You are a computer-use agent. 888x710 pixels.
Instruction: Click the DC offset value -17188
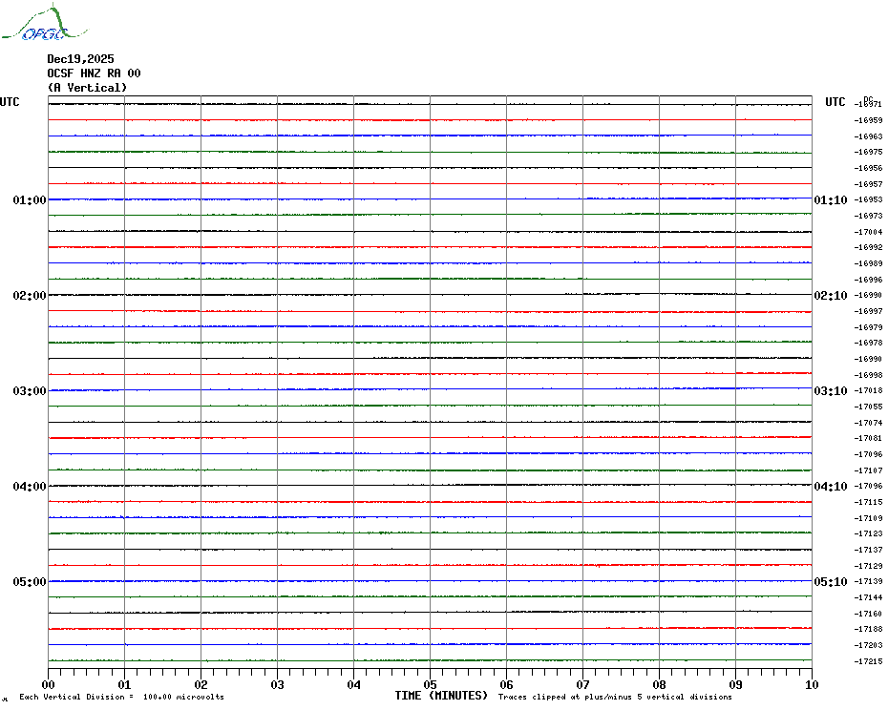(x=868, y=629)
